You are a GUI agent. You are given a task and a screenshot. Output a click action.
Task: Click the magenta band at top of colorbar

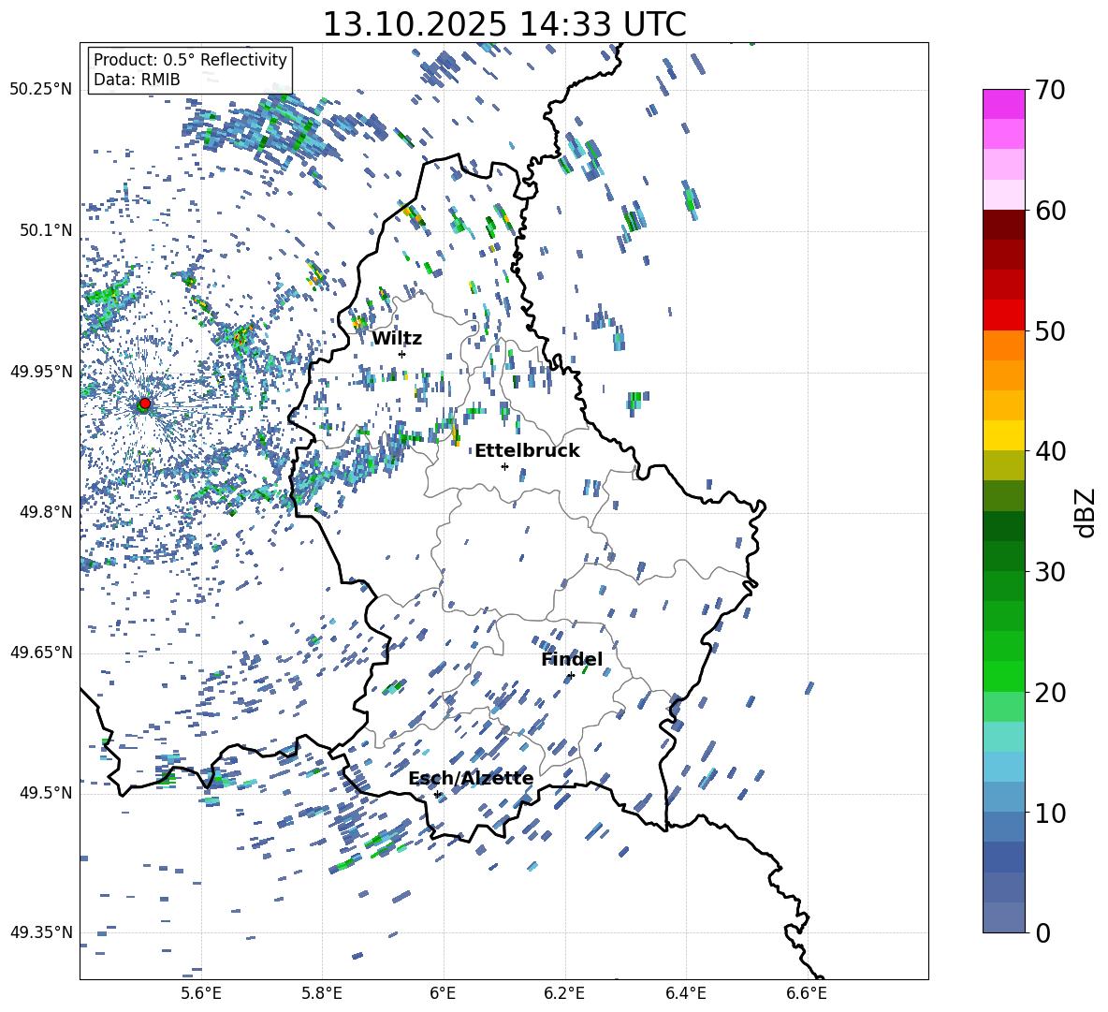pos(1004,104)
